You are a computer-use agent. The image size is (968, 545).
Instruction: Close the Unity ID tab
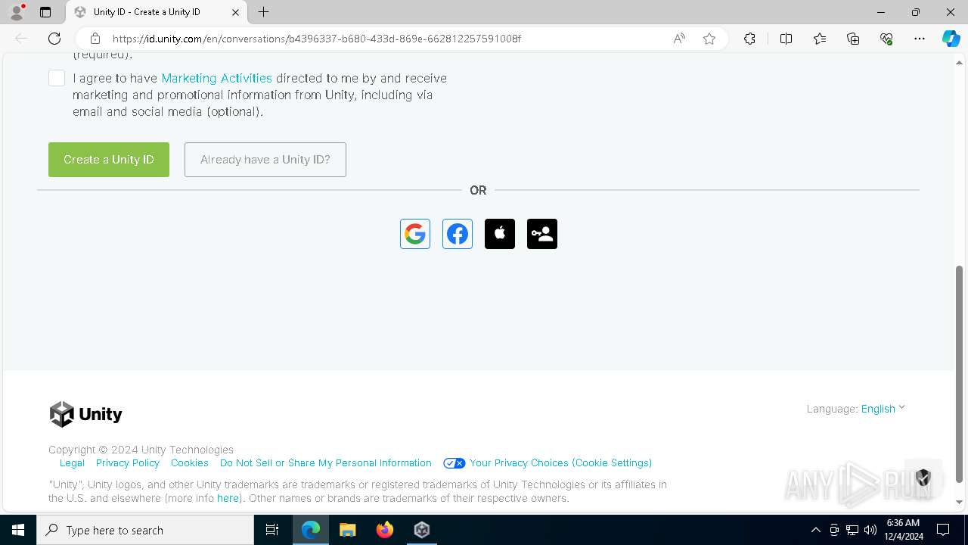click(x=235, y=12)
